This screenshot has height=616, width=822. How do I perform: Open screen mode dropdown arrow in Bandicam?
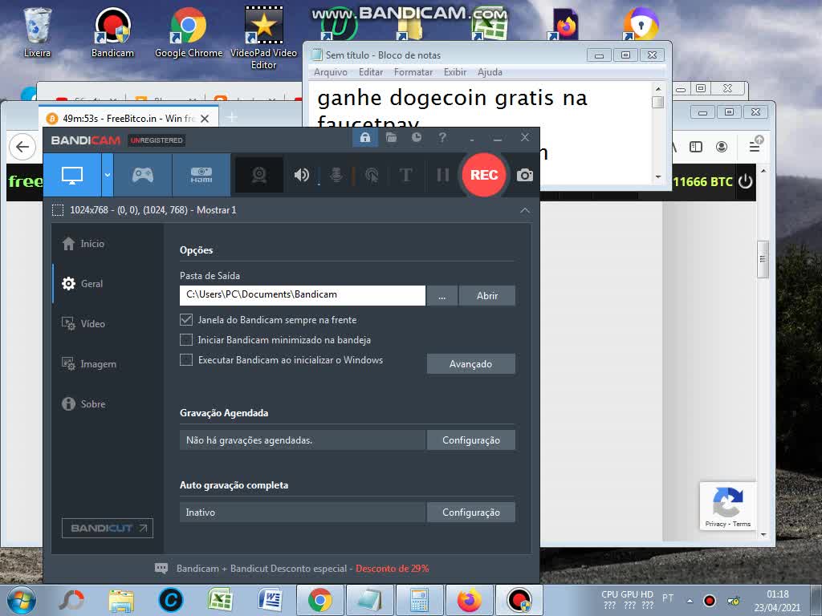[108, 175]
